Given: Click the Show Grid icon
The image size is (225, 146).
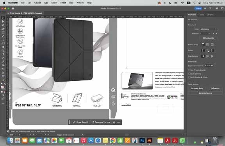Looking at the screenshot, I should (207, 45).
